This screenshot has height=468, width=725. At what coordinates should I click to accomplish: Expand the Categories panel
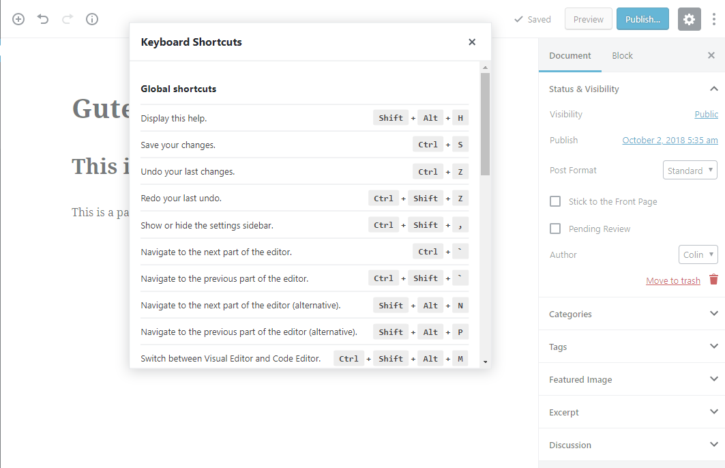[632, 315]
